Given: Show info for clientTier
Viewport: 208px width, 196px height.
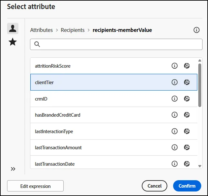Looking at the screenshot, I should pyautogui.click(x=174, y=82).
